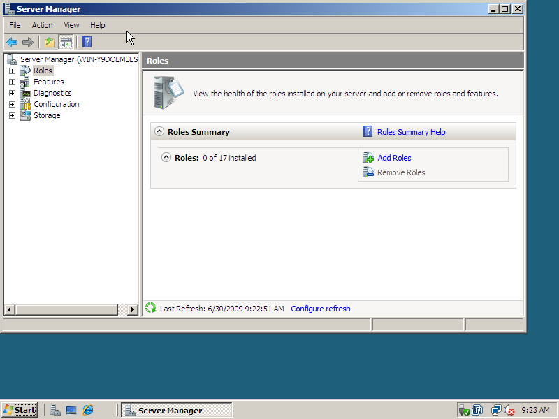Image resolution: width=559 pixels, height=419 pixels.
Task: Click the Server Manager title bar icon
Action: (10, 9)
